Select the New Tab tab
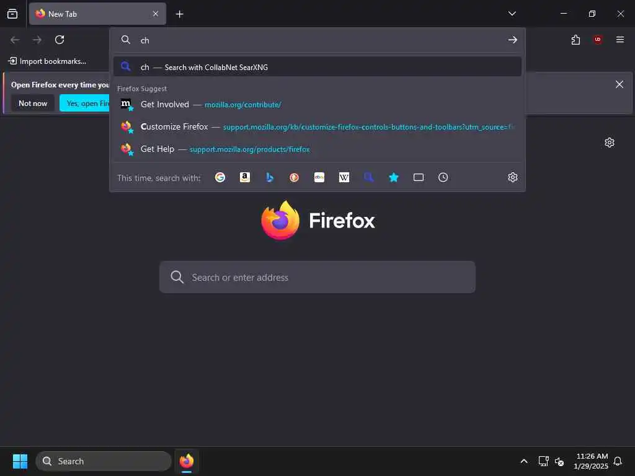This screenshot has width=635, height=476. coord(97,14)
